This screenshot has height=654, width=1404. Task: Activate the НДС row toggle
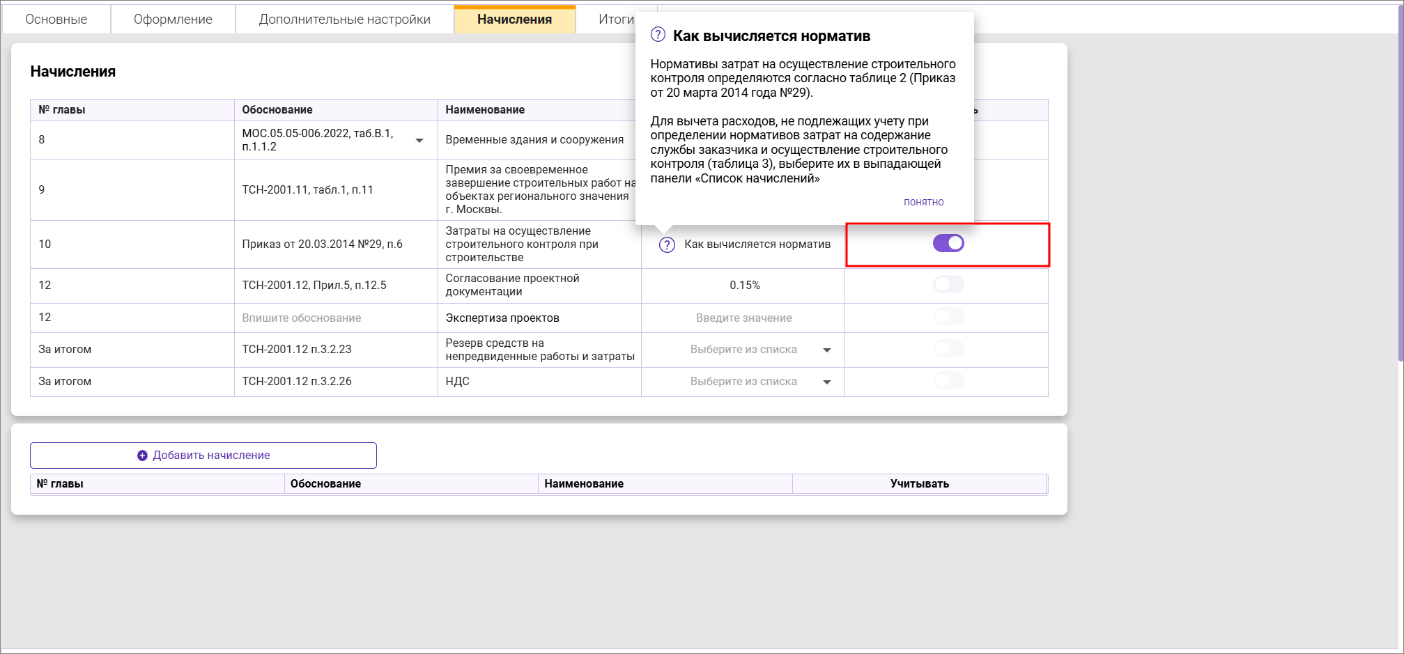948,381
